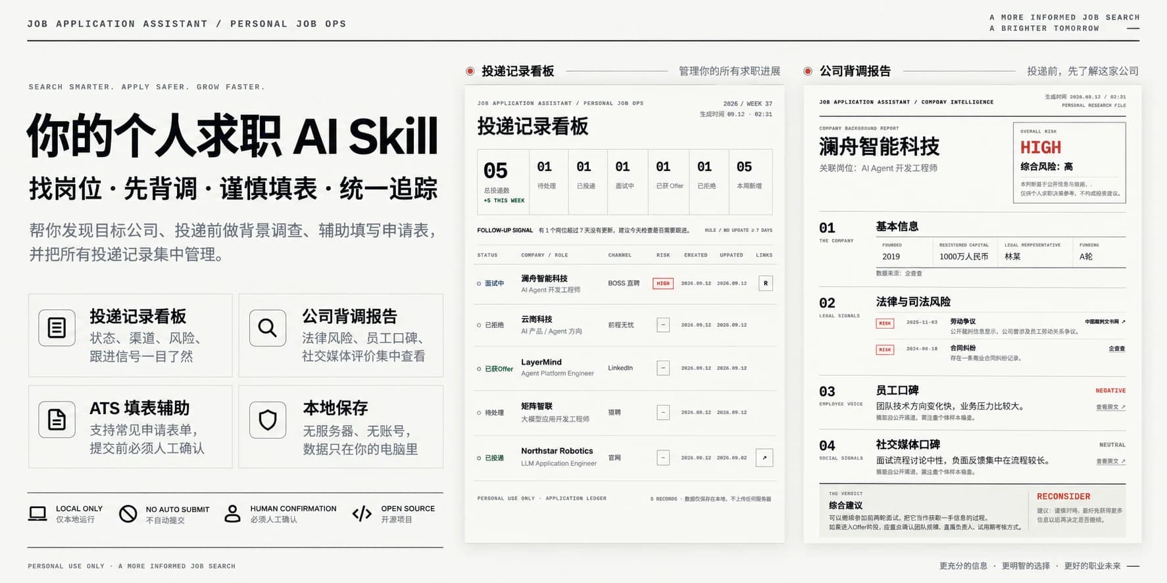The width and height of the screenshot is (1167, 583).
Task: Open the 中国裁判文书网 source link
Action: click(x=1105, y=321)
